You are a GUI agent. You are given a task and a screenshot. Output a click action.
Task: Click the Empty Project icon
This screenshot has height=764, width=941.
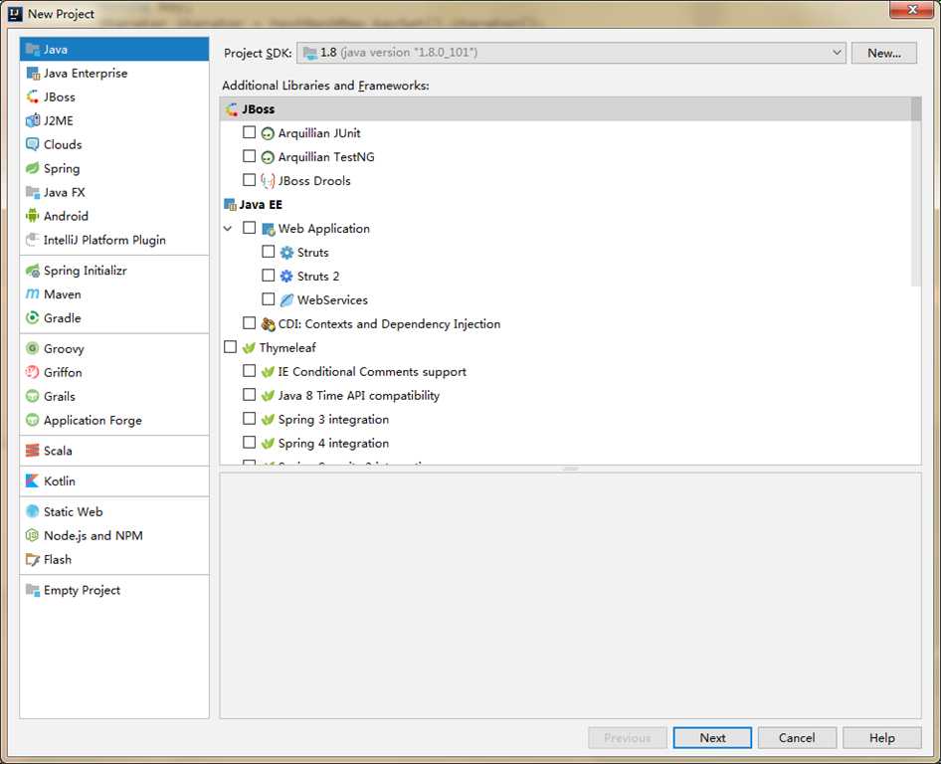point(33,590)
